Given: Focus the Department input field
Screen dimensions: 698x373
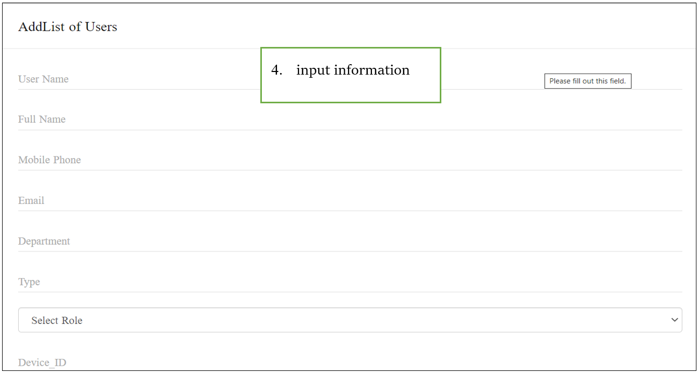Looking at the screenshot, I should point(350,242).
